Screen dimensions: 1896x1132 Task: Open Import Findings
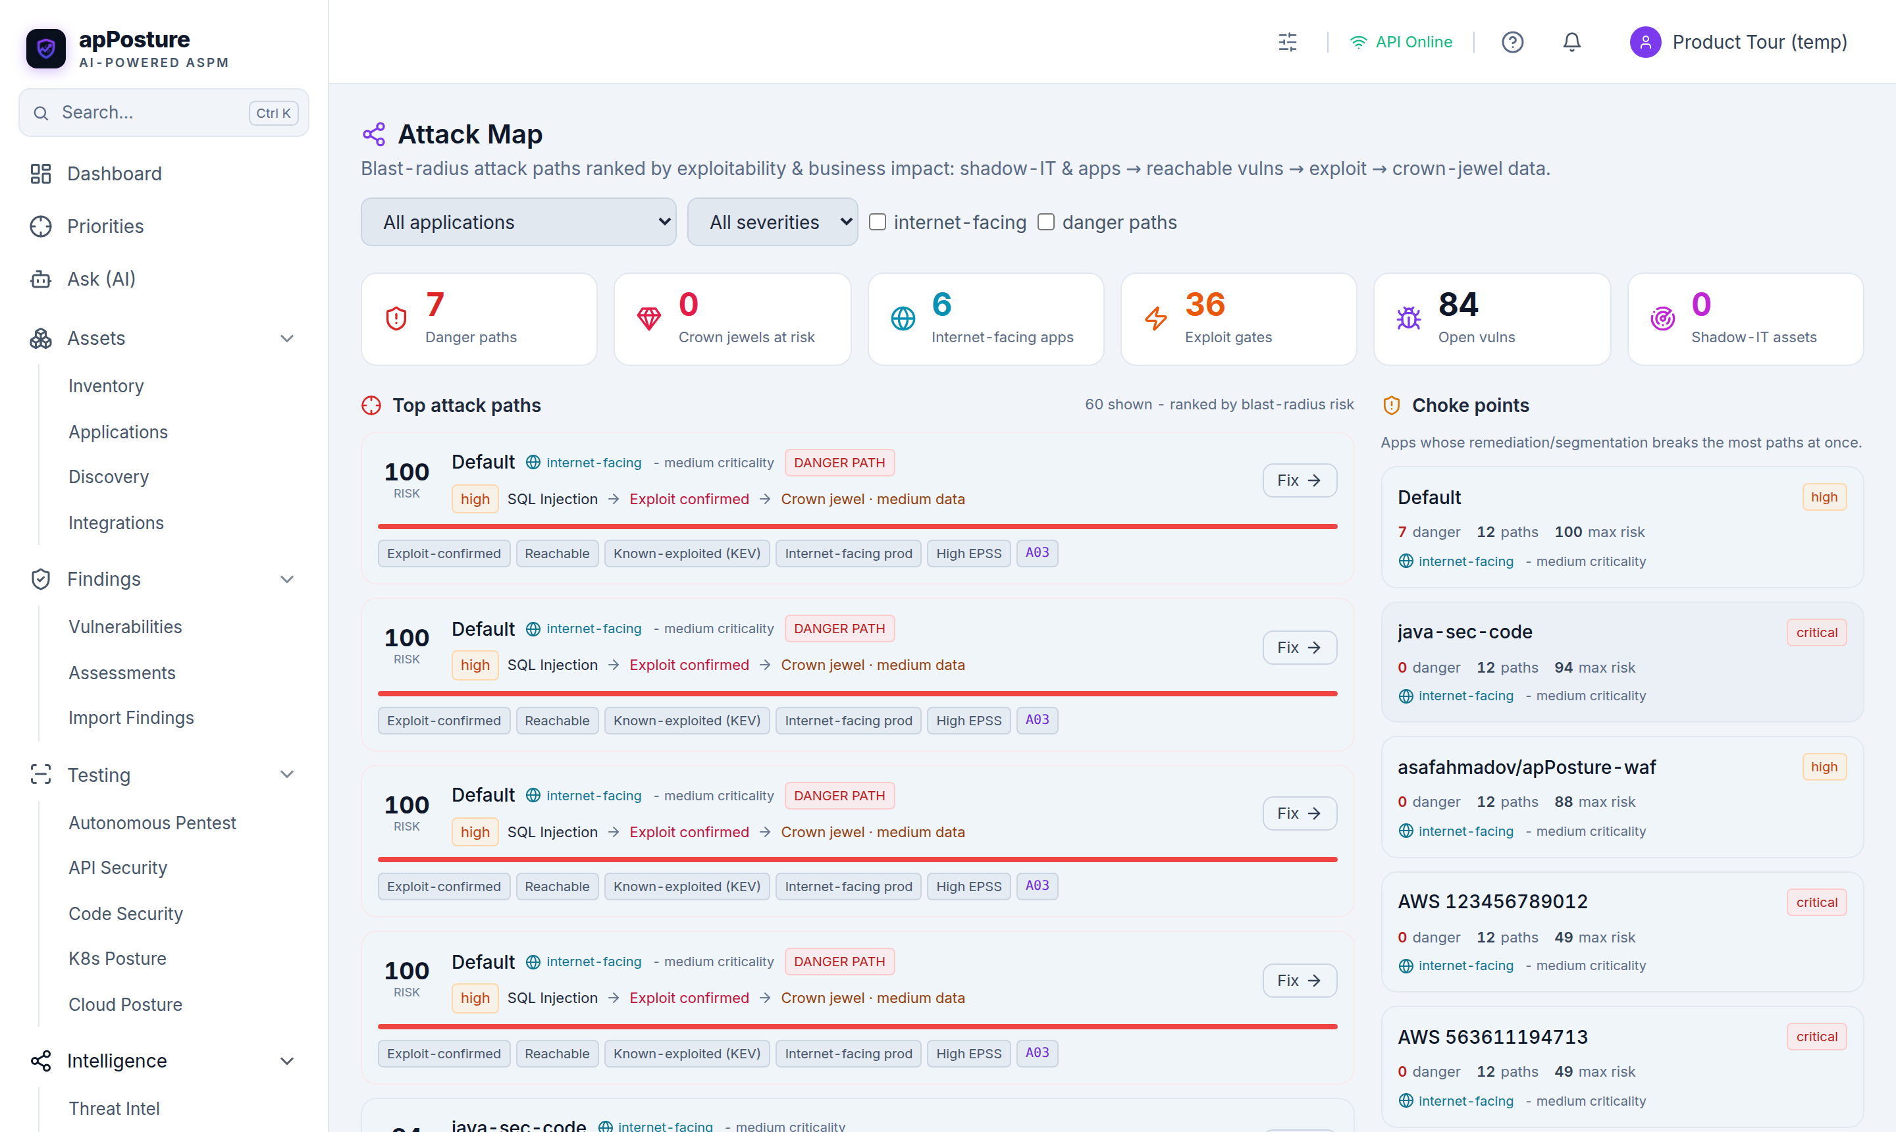point(131,719)
